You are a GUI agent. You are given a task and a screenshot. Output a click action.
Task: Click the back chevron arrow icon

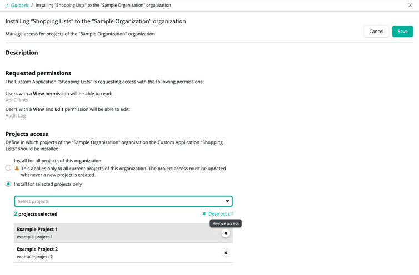7,5
